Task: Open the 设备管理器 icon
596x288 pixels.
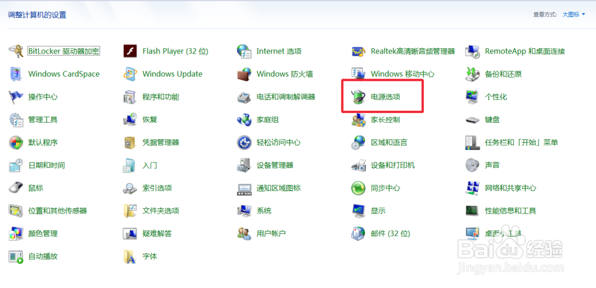Action: pos(244,165)
